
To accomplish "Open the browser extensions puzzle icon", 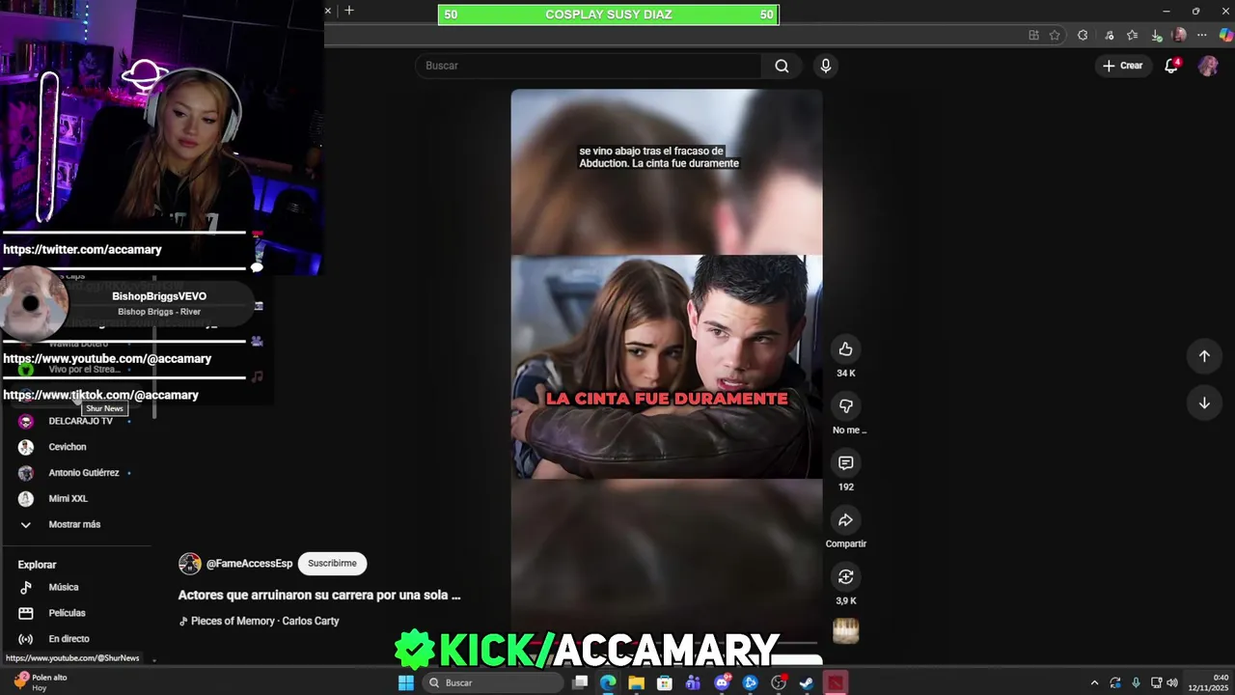I will pyautogui.click(x=1083, y=35).
